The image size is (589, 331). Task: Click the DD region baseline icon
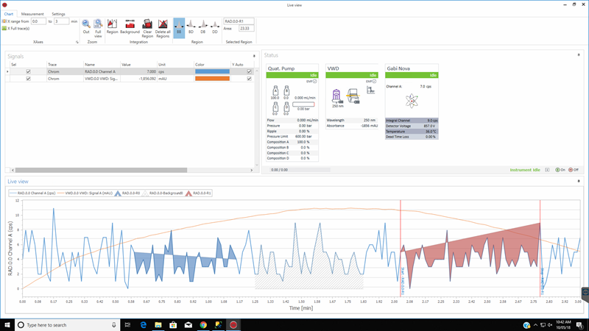(x=215, y=27)
